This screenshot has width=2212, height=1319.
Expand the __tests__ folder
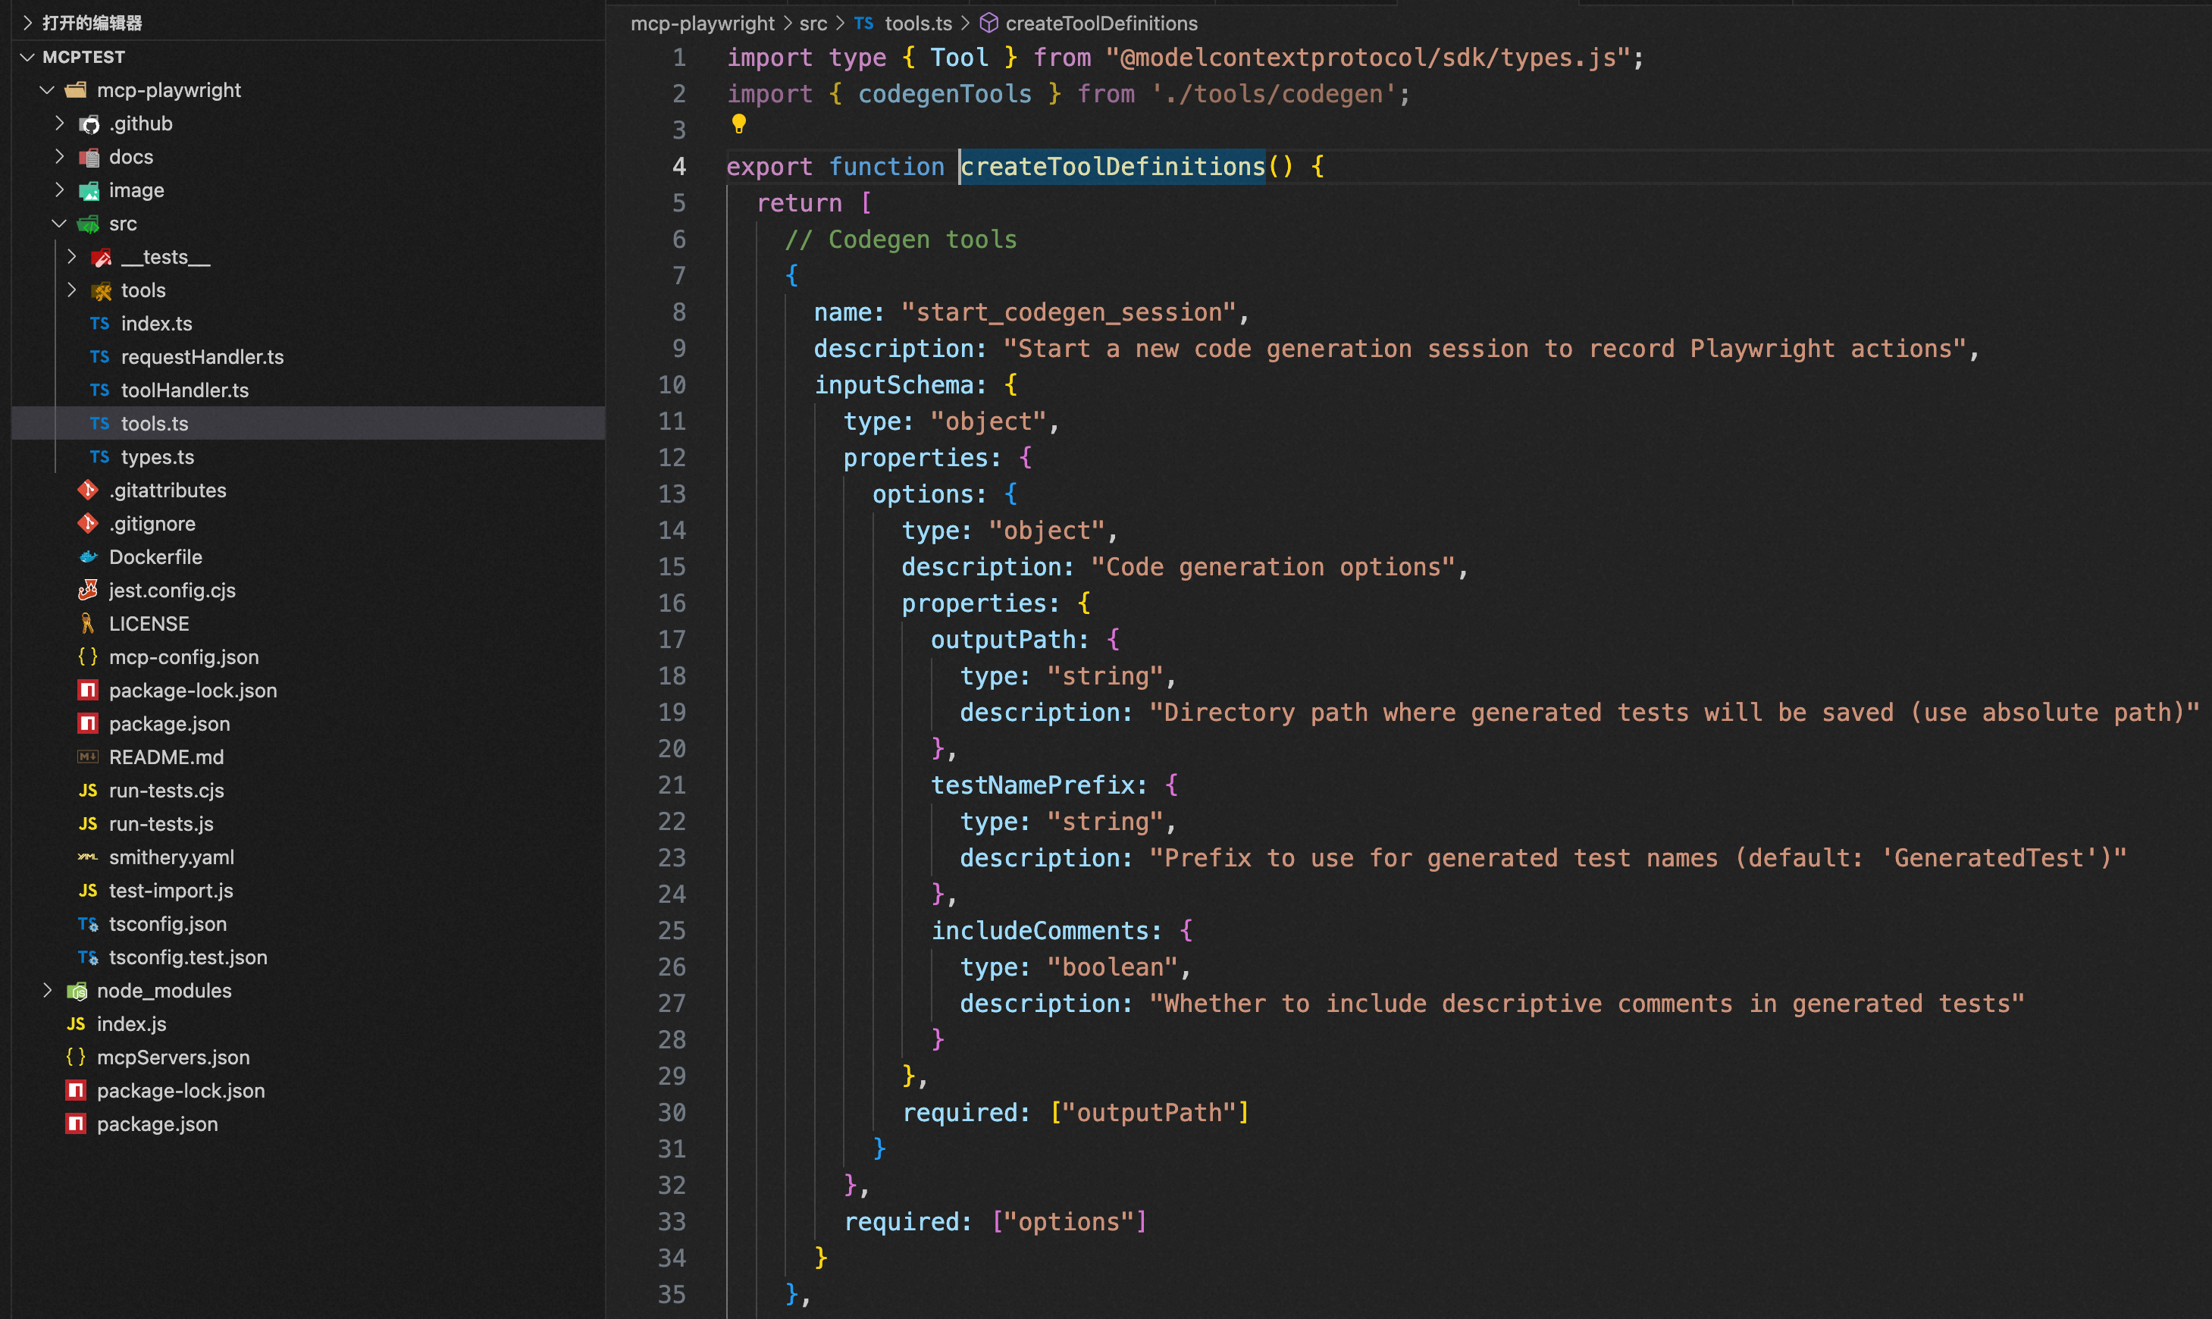pos(72,257)
